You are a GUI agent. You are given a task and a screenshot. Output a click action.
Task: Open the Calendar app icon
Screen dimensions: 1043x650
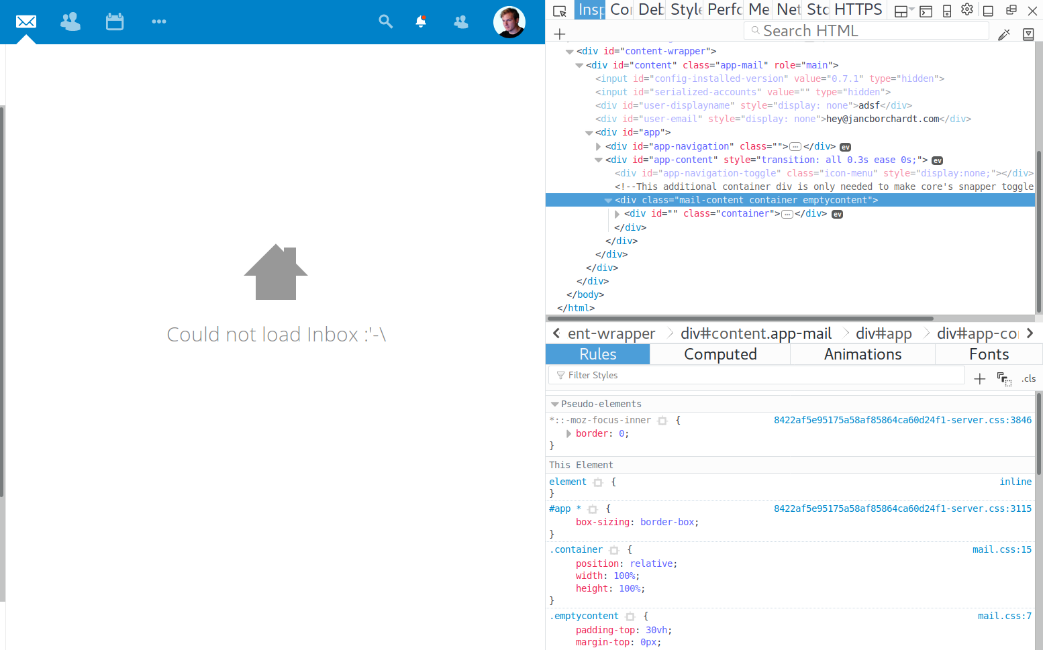(115, 21)
